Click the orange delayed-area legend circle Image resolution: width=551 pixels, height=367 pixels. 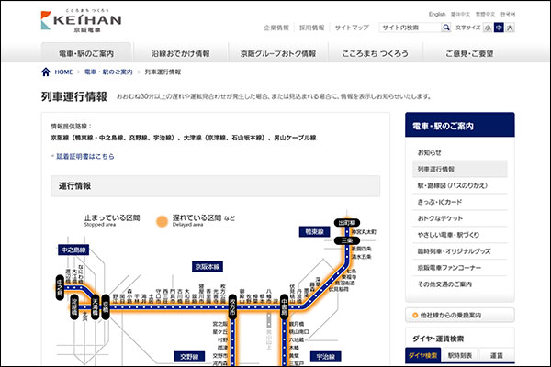[x=162, y=220]
